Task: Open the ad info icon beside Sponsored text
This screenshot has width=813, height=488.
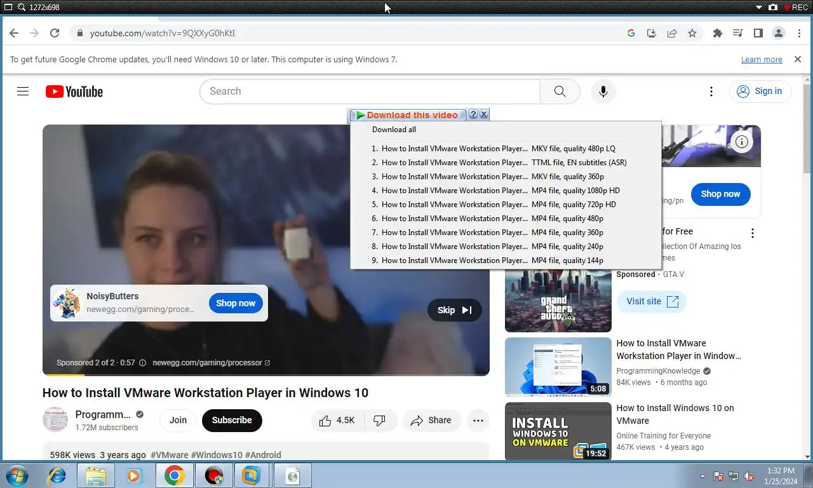Action: tap(142, 363)
